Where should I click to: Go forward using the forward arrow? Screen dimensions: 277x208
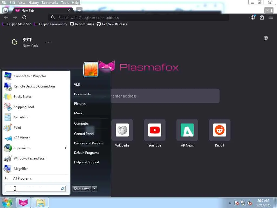pos(15,17)
